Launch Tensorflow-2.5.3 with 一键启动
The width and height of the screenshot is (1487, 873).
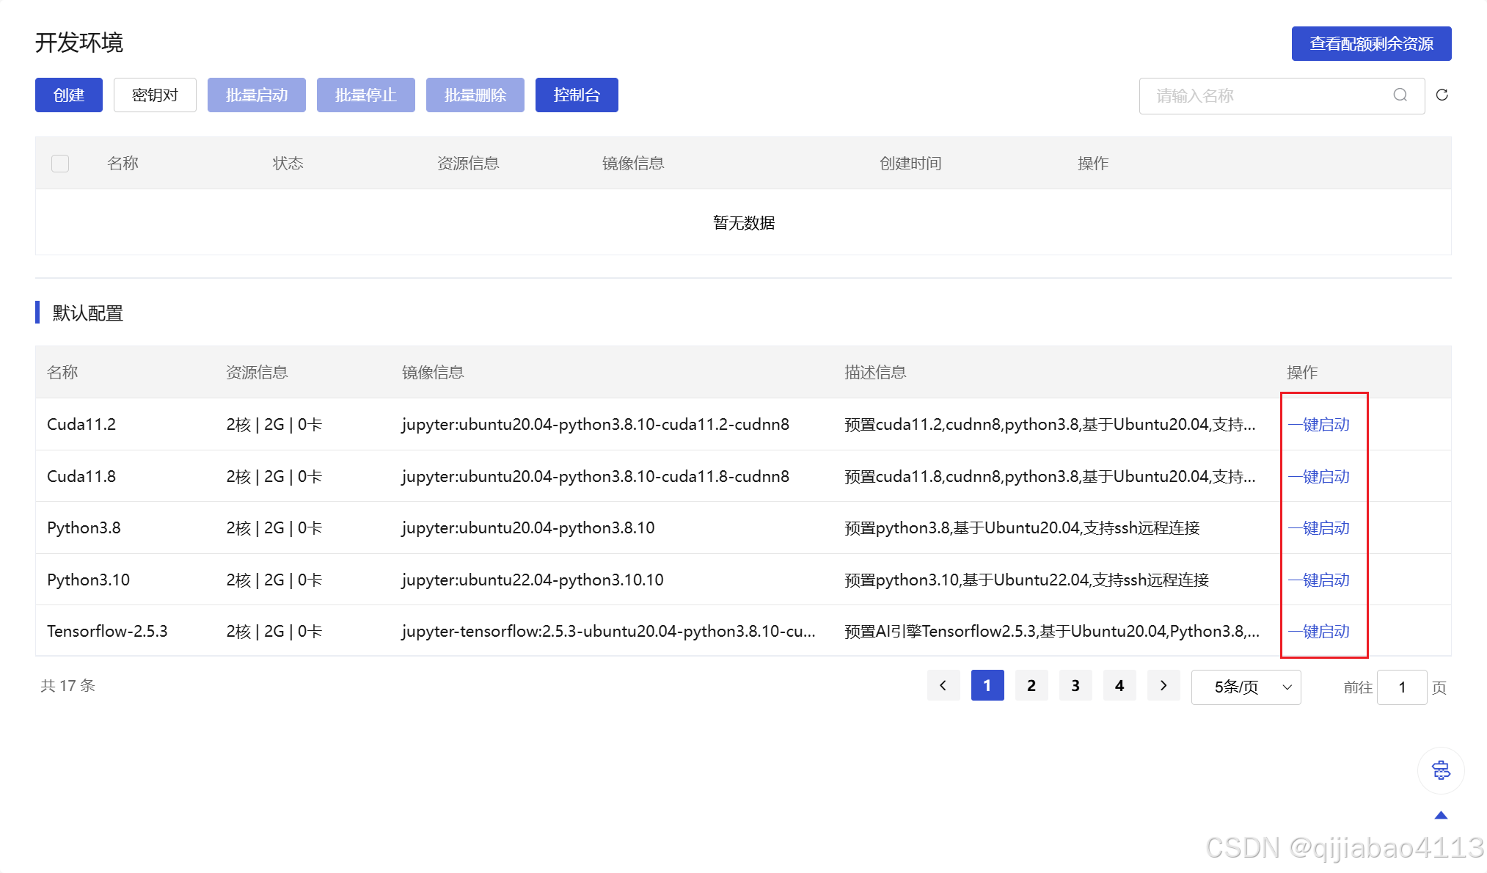tap(1319, 632)
